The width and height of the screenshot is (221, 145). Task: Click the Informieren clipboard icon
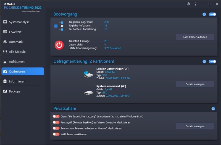5,81
